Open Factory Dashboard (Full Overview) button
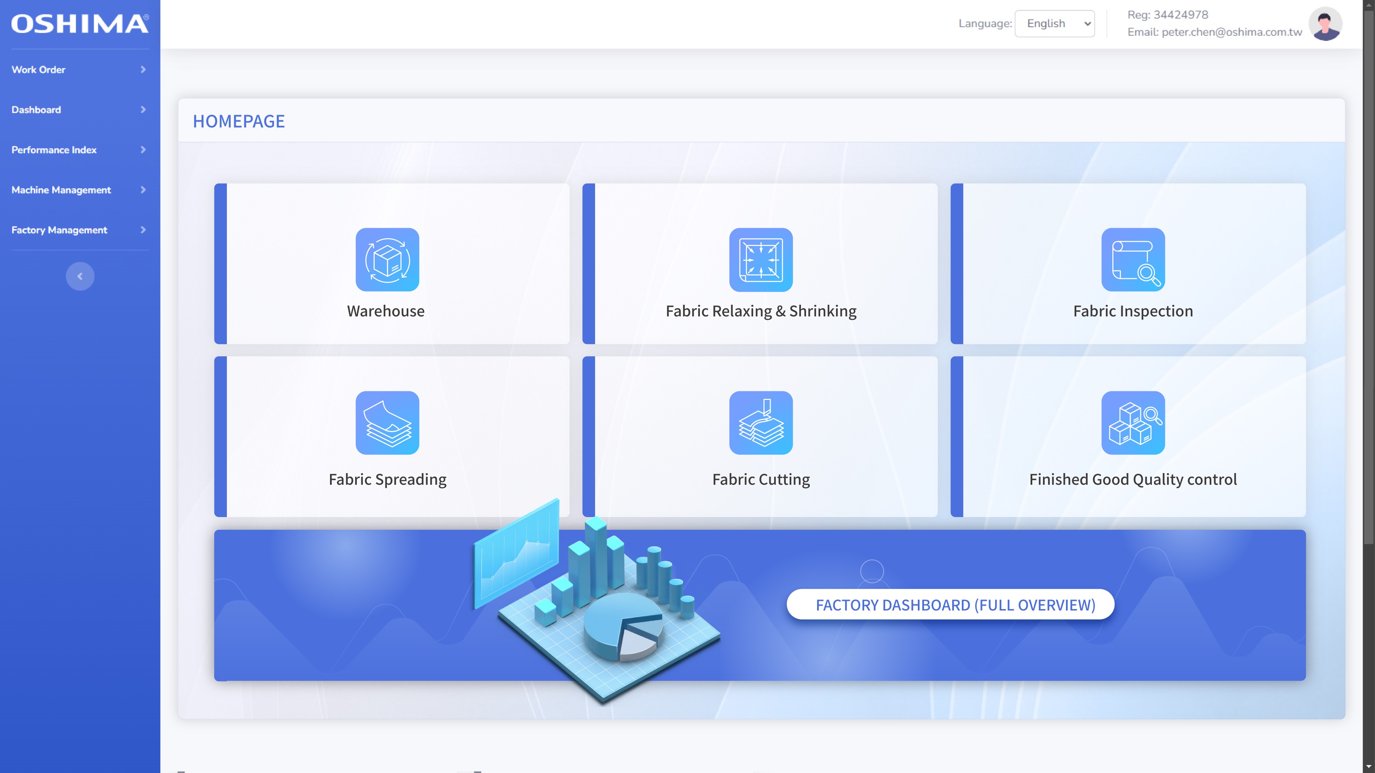The image size is (1375, 773). click(x=950, y=604)
